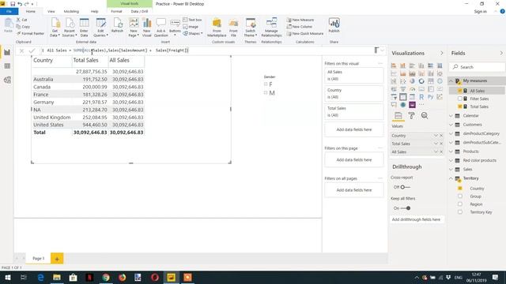Open the Analytics magnifier tab

click(x=425, y=116)
